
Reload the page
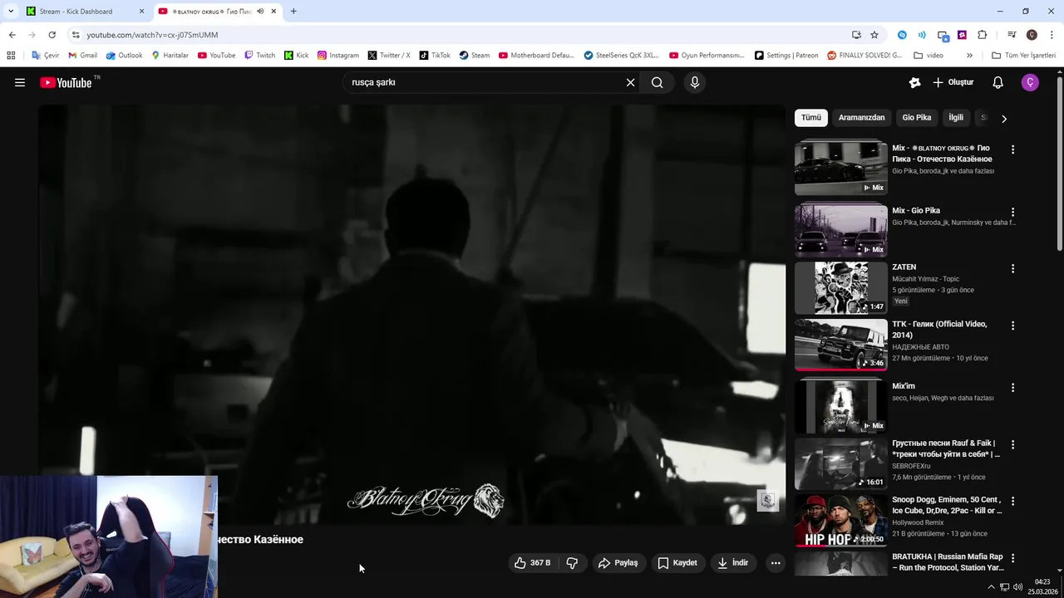[52, 35]
